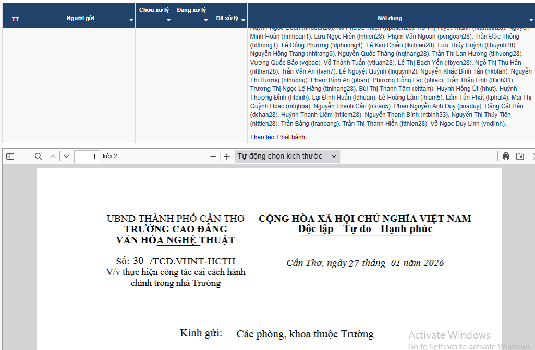535x350 pixels.
Task: Open filter dropdown for 'Chưa xử lý' column
Action: (x=168, y=20)
